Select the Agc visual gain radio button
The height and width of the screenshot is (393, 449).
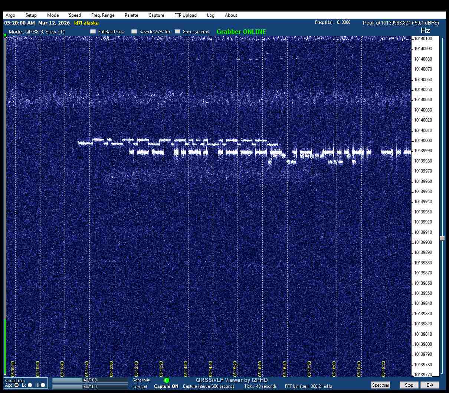tap(17, 385)
